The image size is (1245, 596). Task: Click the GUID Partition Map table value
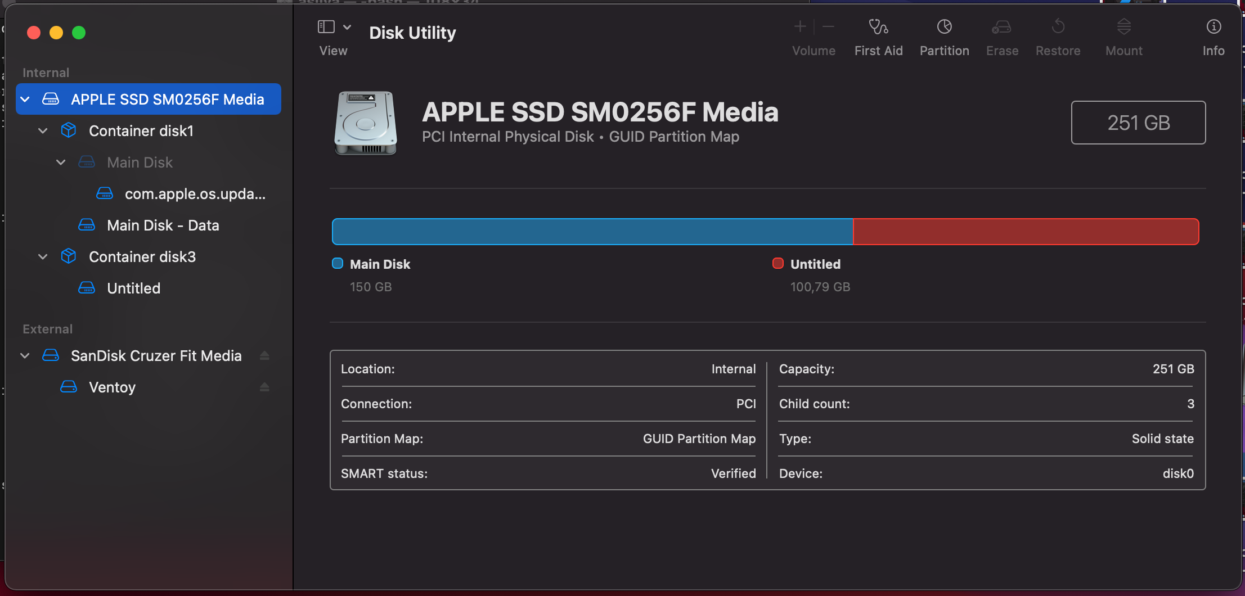coord(699,439)
